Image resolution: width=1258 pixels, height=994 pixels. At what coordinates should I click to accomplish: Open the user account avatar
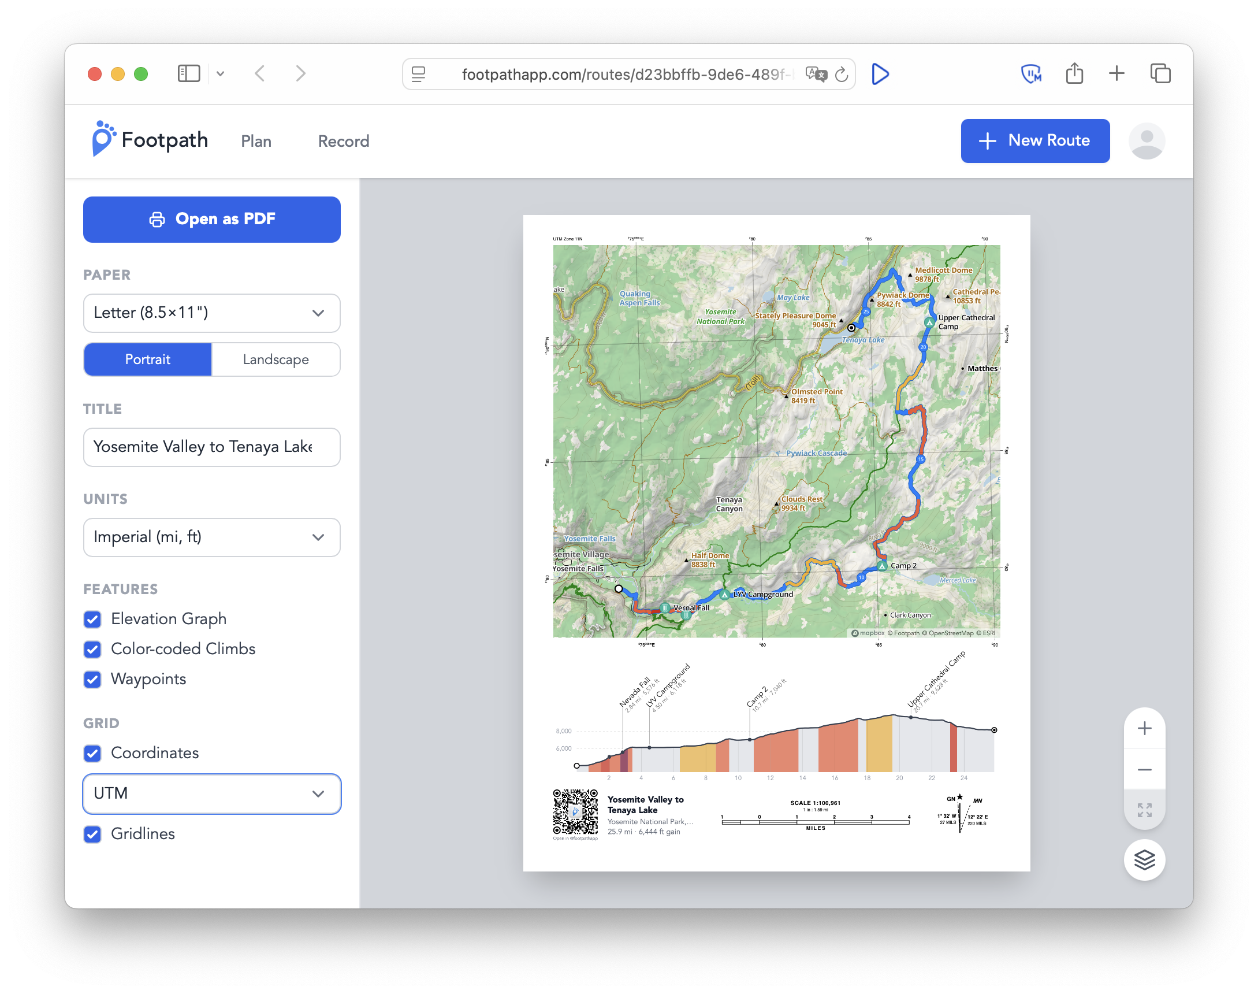(1145, 140)
